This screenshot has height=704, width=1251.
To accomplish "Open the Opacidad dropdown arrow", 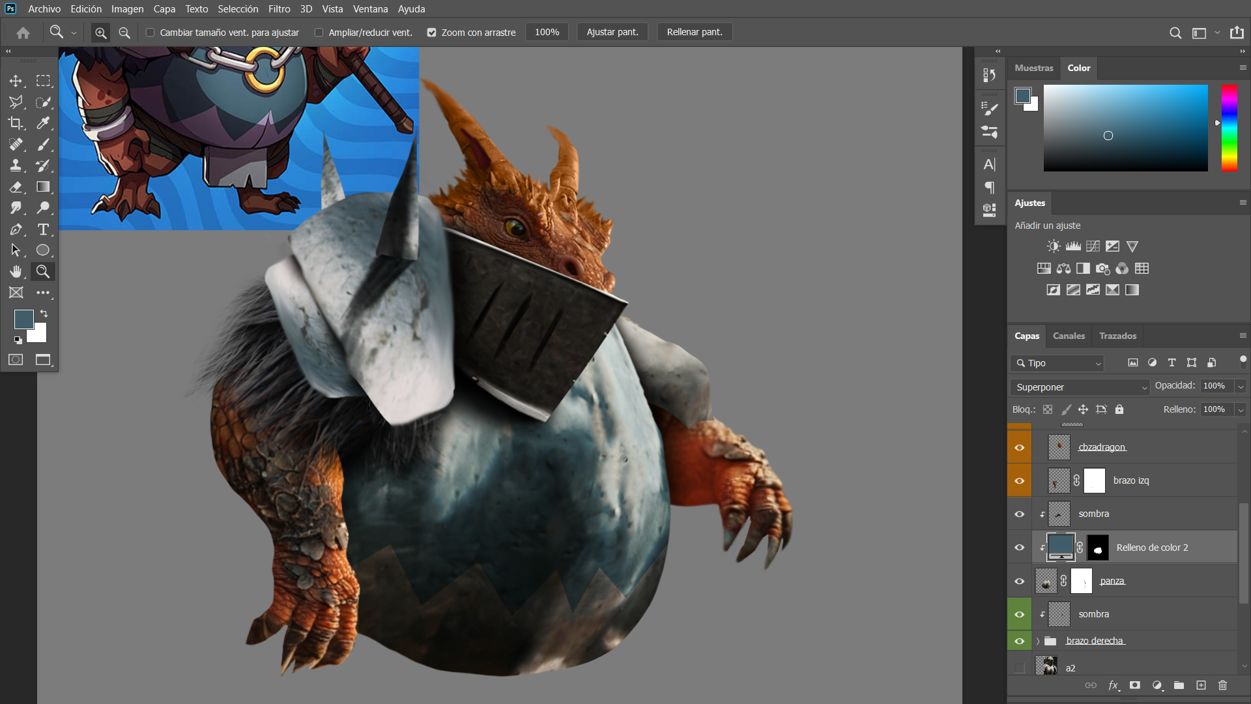I will pyautogui.click(x=1241, y=387).
